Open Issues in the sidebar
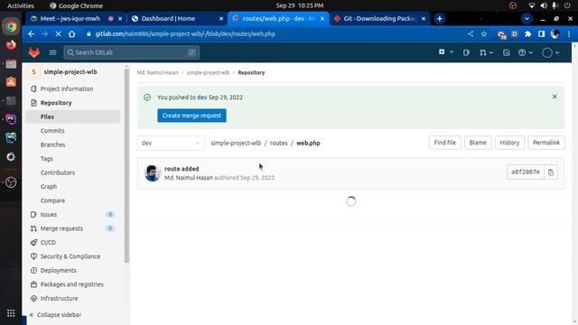This screenshot has height=325, width=578. (73, 215)
